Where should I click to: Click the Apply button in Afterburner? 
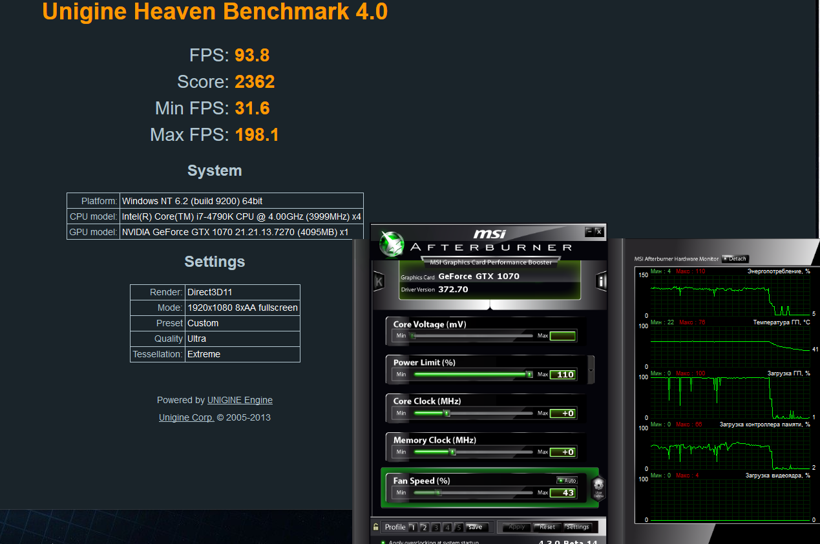517,527
